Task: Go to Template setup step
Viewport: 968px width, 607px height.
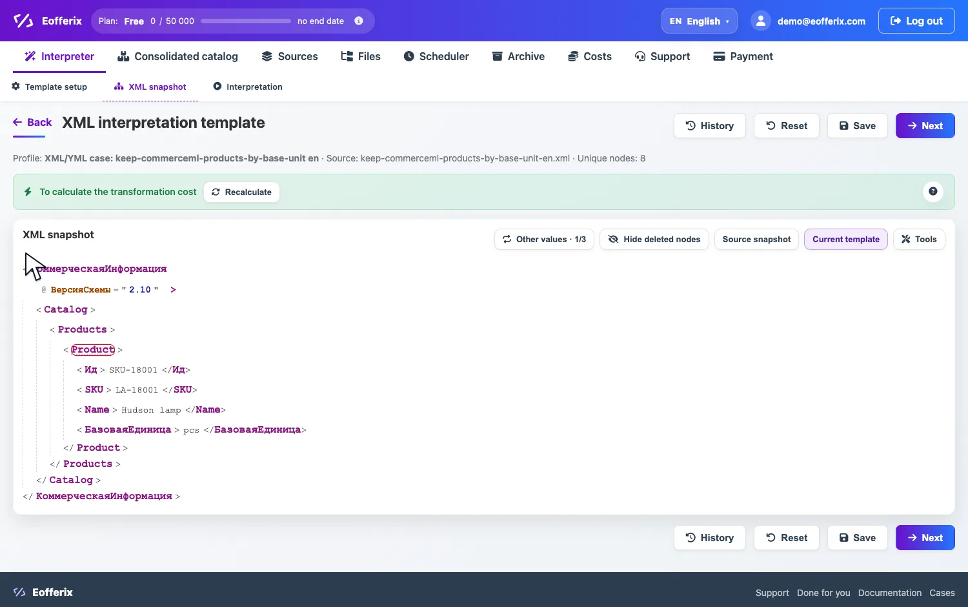Action: click(x=50, y=87)
